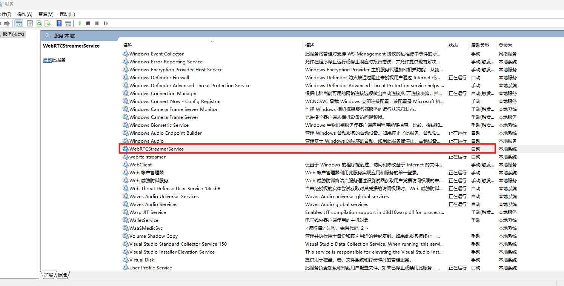The height and width of the screenshot is (286, 564).
Task: Sort by the 状态 column header
Action: pos(453,45)
